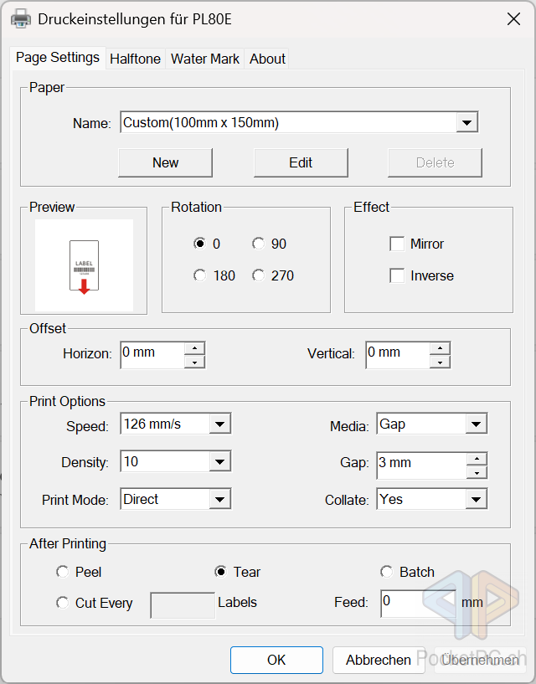Enable the Mirror effect checkbox
The width and height of the screenshot is (536, 684).
tap(397, 244)
